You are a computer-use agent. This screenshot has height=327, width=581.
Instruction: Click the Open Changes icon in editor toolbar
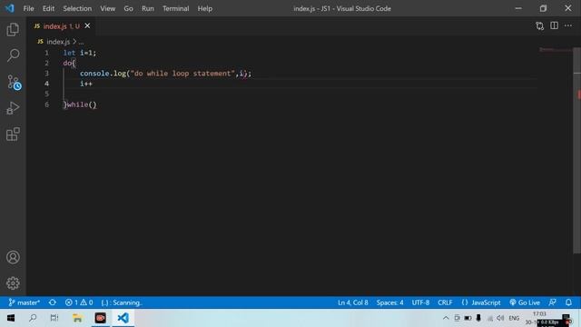(539, 25)
